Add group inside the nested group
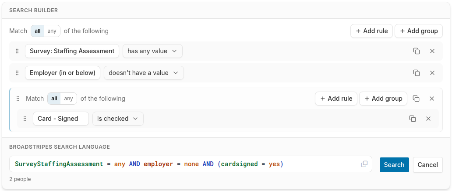 coord(383,99)
